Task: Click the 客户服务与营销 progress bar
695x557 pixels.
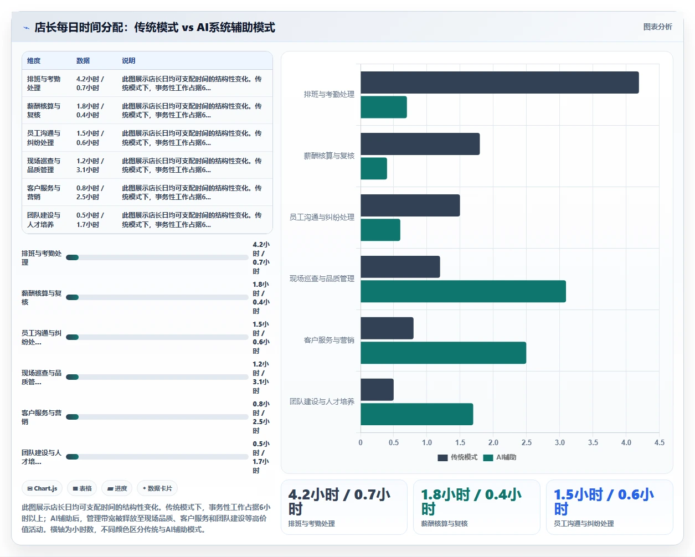Action: pos(157,417)
